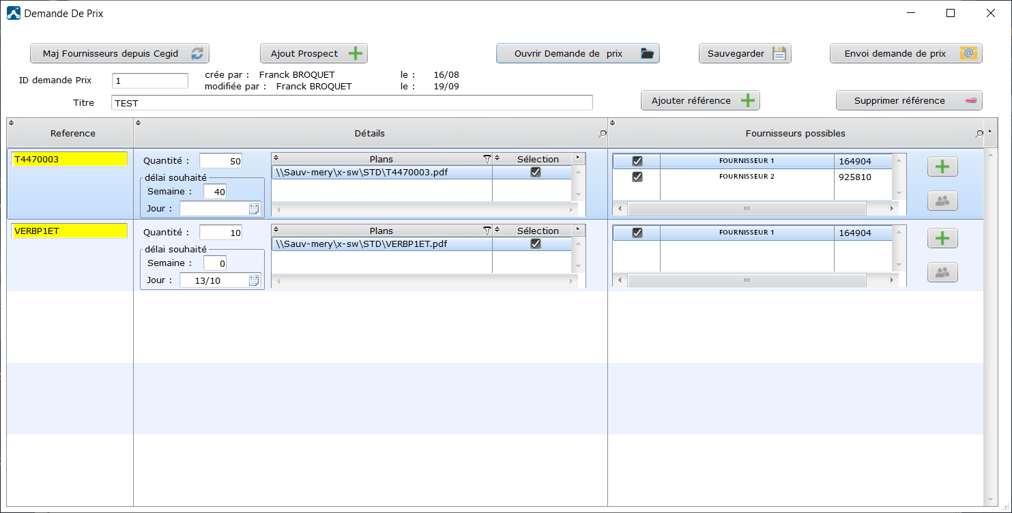Click the folder icon on Ouvrir Demande de prix
The image size is (1012, 513).
(648, 53)
